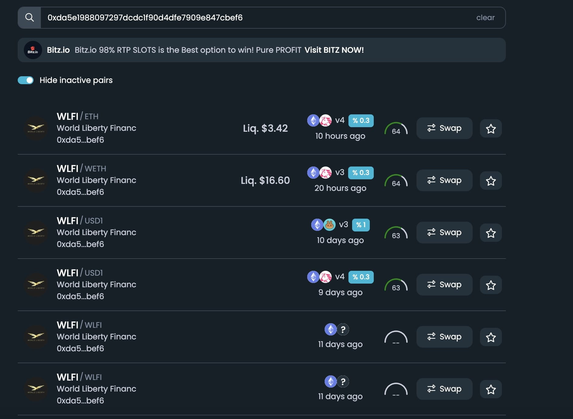
Task: Click the % 1 fee badge on USD1 v3 pair
Action: (x=361, y=225)
